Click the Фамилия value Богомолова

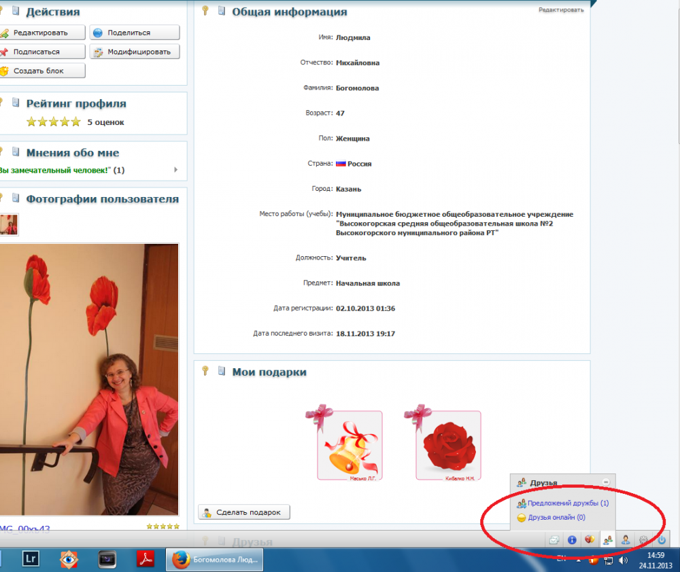[358, 88]
